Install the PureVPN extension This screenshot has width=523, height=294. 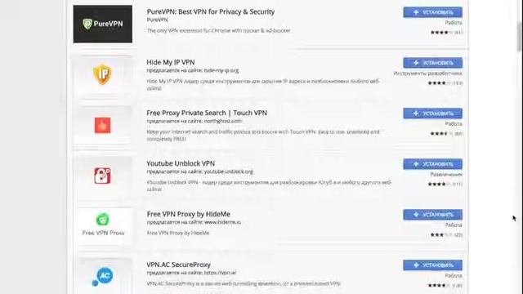point(432,12)
